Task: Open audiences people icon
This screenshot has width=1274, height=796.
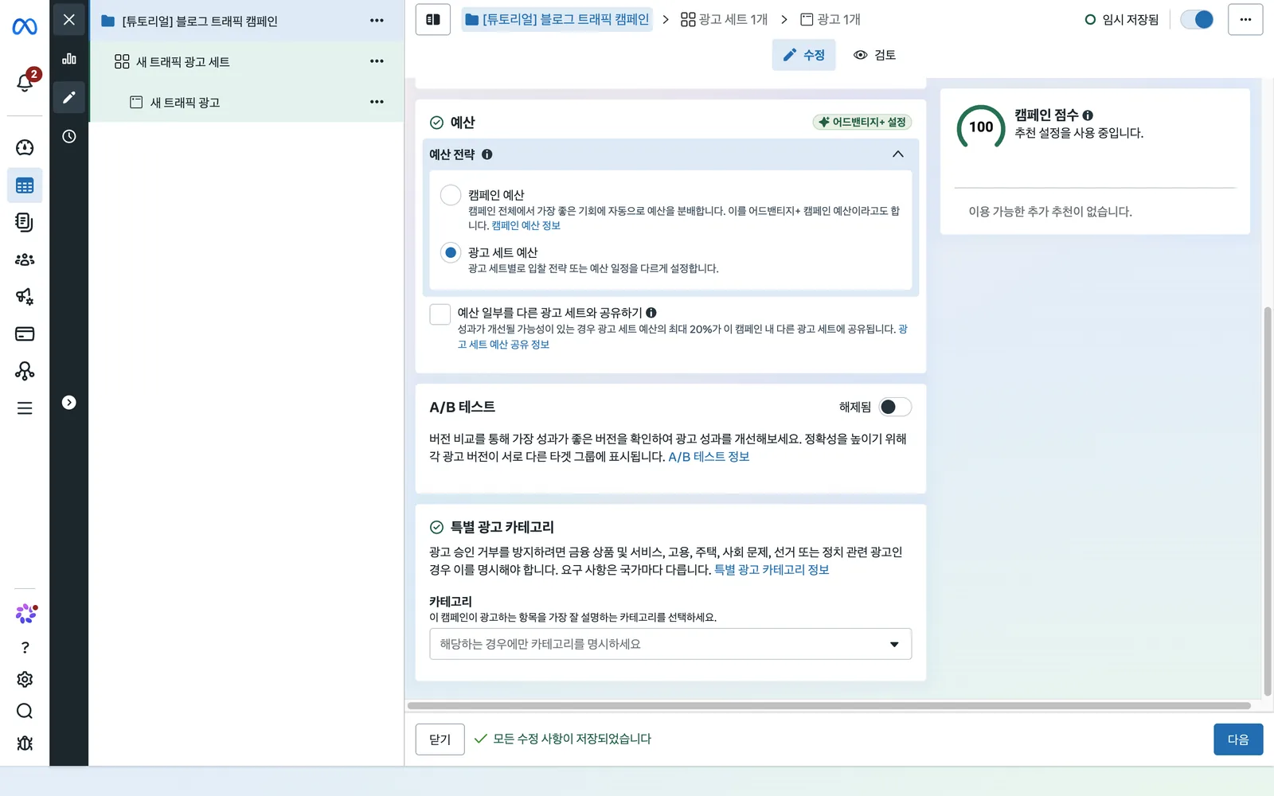Action: tap(25, 259)
